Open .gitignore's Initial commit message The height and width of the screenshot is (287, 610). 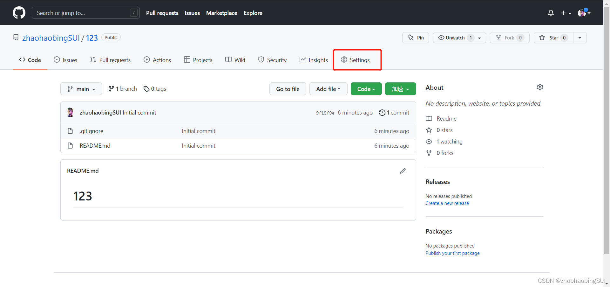click(x=199, y=131)
